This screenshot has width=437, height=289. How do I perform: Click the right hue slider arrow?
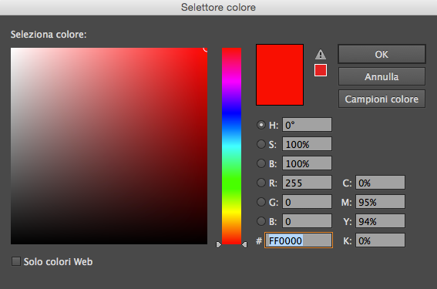click(x=244, y=245)
